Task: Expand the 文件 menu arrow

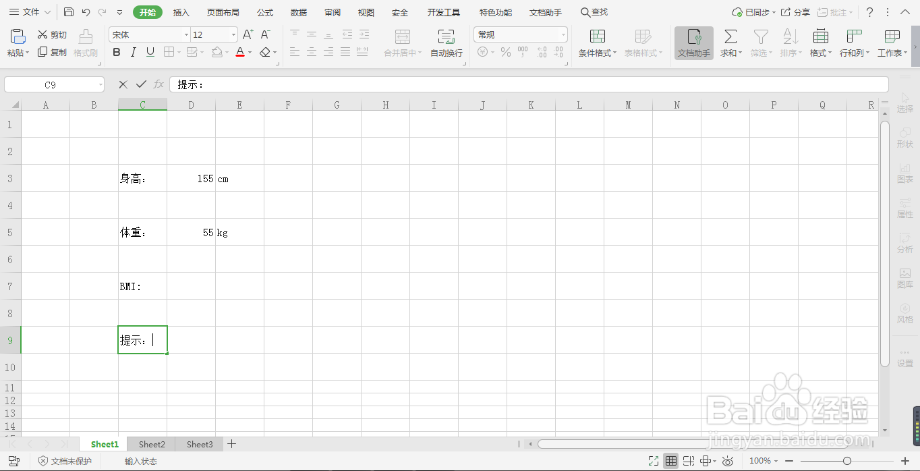Action: pyautogui.click(x=47, y=12)
